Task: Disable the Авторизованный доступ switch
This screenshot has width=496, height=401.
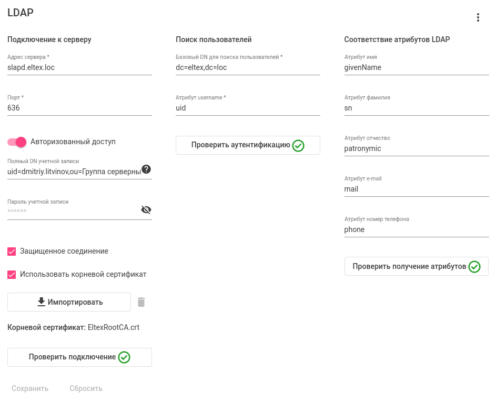Action: pyautogui.click(x=17, y=142)
